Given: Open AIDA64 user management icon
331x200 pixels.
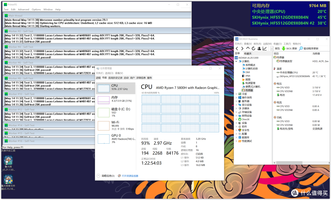Looking at the screenshot, I should [259, 48].
